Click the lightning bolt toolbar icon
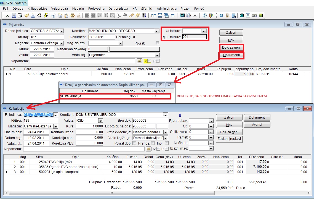Image resolution: width=314 pixels, height=199 pixels. coord(46,15)
